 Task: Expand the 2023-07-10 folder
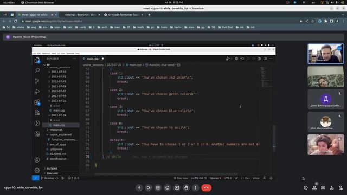point(59,72)
